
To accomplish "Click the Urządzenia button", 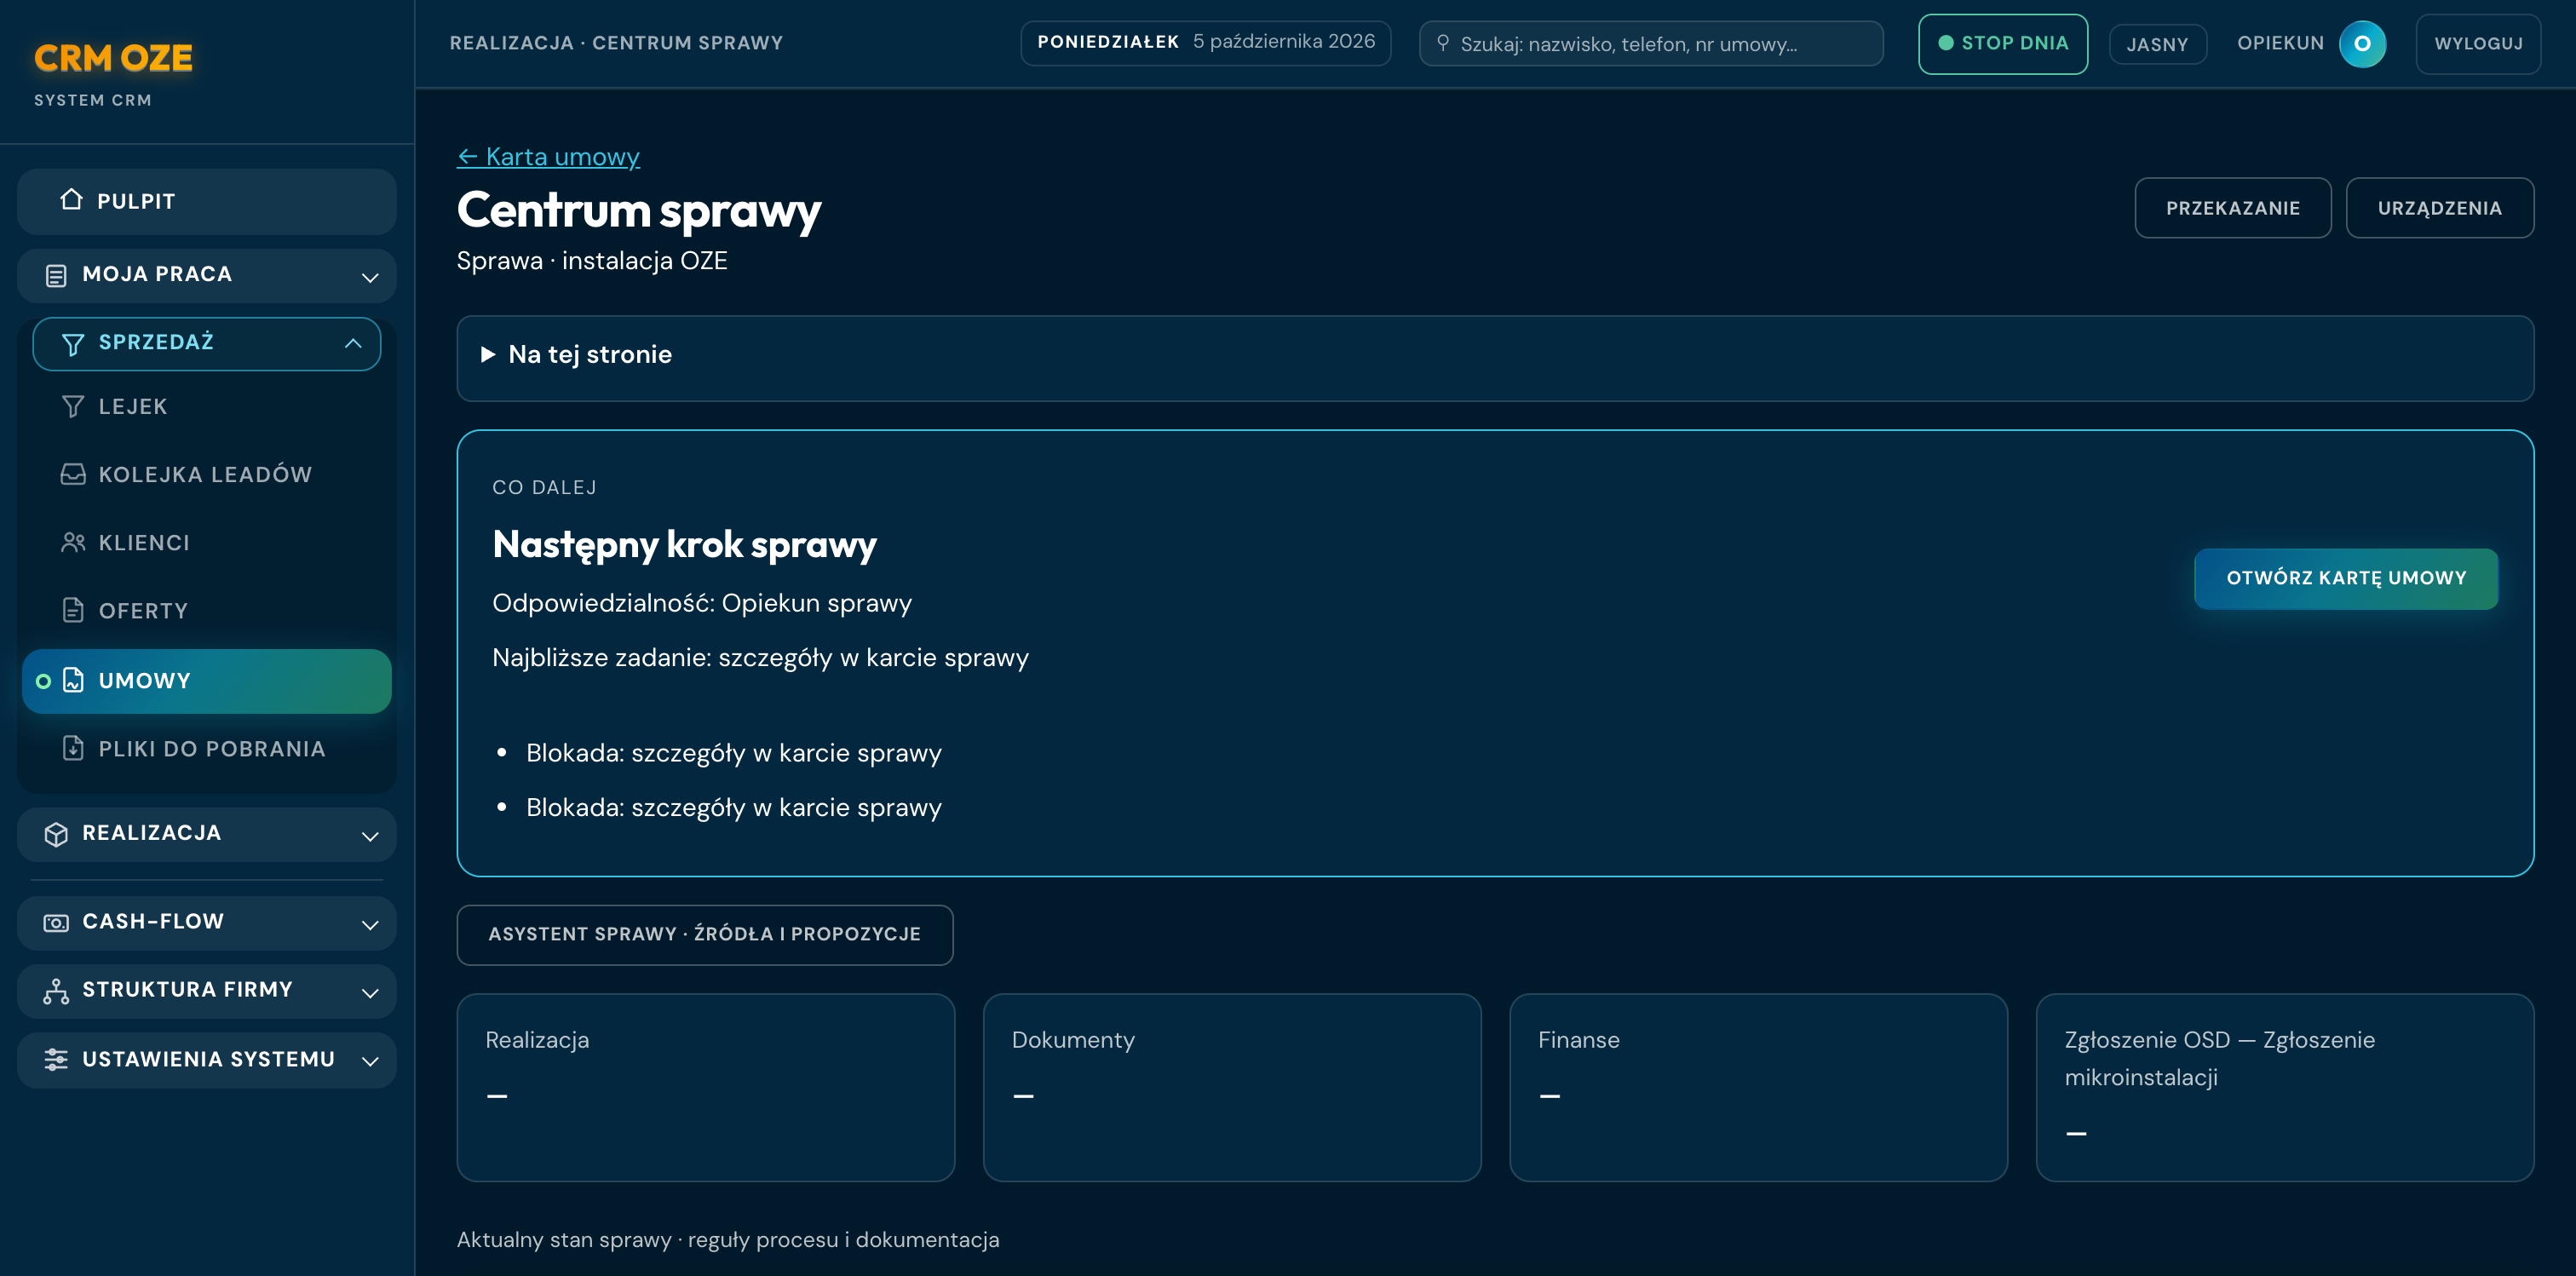I will click(x=2440, y=208).
